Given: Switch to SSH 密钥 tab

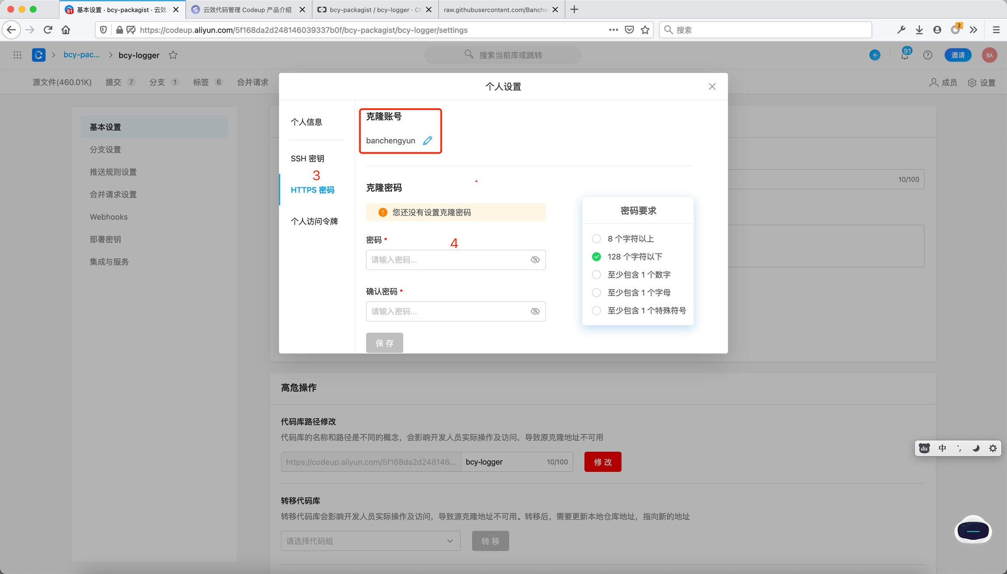Looking at the screenshot, I should pyautogui.click(x=307, y=158).
